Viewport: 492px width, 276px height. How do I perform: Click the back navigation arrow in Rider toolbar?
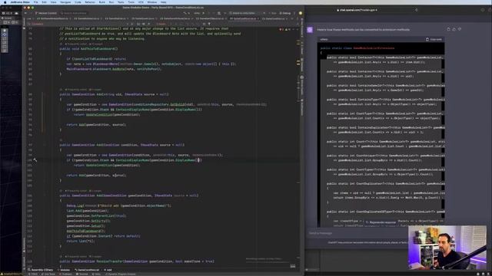coord(25,13)
